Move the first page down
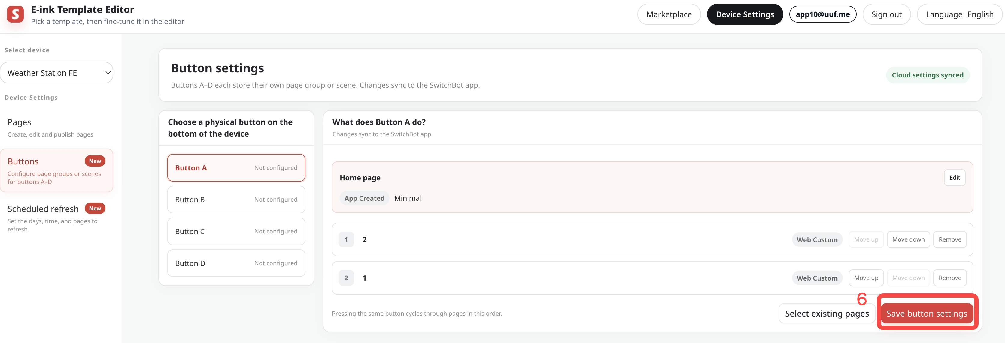 [908, 239]
